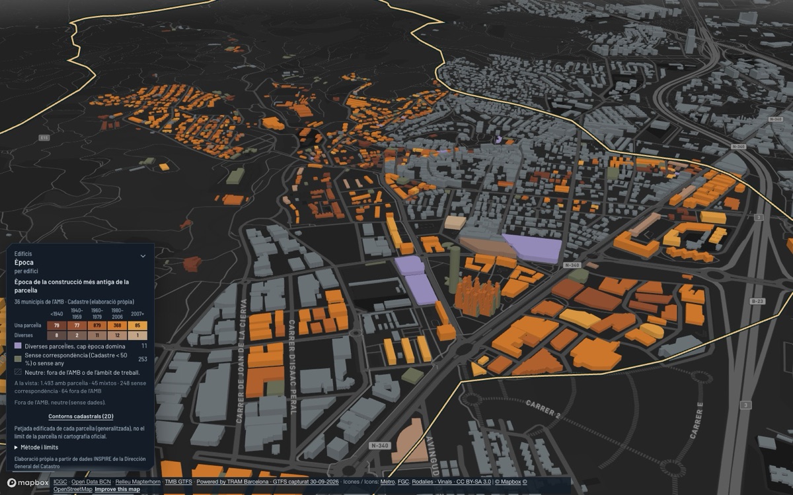Select Una parcel·la 2007+ swatch (85)

137,325
